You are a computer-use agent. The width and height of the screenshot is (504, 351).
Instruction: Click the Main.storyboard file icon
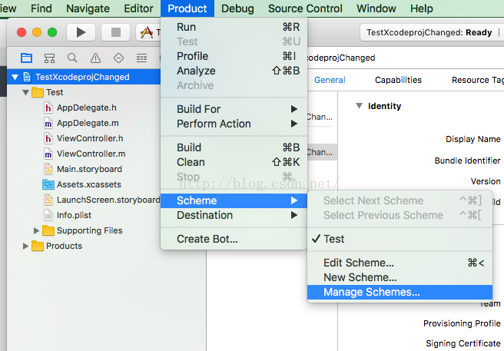(48, 169)
